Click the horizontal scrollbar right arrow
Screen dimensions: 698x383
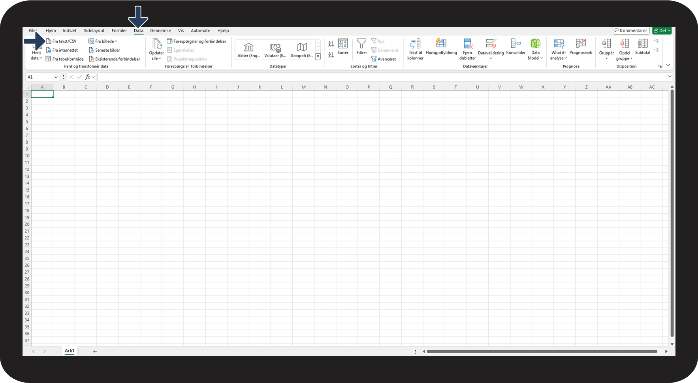(x=666, y=351)
